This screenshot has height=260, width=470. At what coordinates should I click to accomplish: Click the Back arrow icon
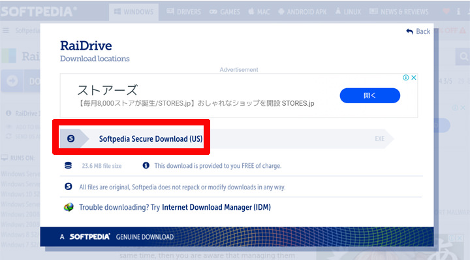click(x=409, y=31)
